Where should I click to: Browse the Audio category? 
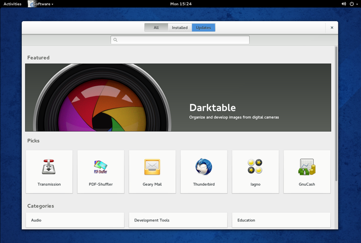[75, 220]
